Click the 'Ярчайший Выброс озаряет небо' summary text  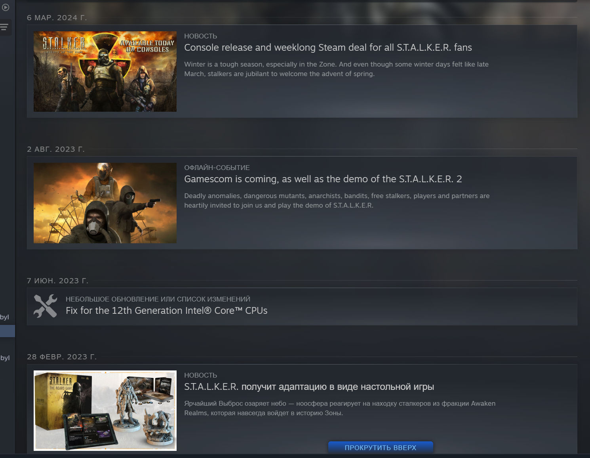click(x=340, y=408)
